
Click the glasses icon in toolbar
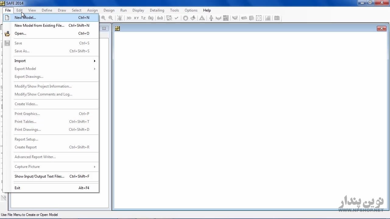[160, 18]
